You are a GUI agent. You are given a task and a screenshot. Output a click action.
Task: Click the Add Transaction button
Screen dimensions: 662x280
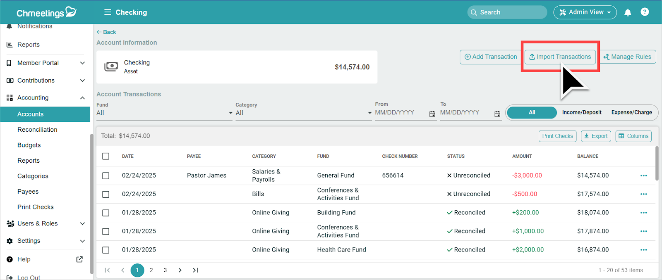[x=491, y=57]
